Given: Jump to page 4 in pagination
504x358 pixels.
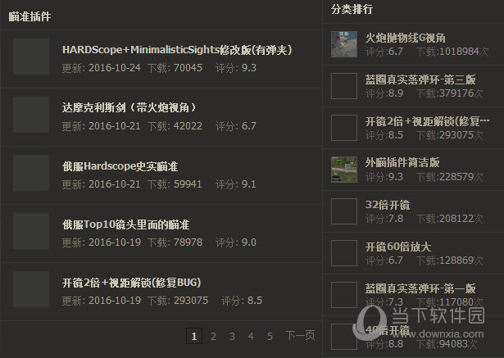Looking at the screenshot, I should [x=252, y=336].
